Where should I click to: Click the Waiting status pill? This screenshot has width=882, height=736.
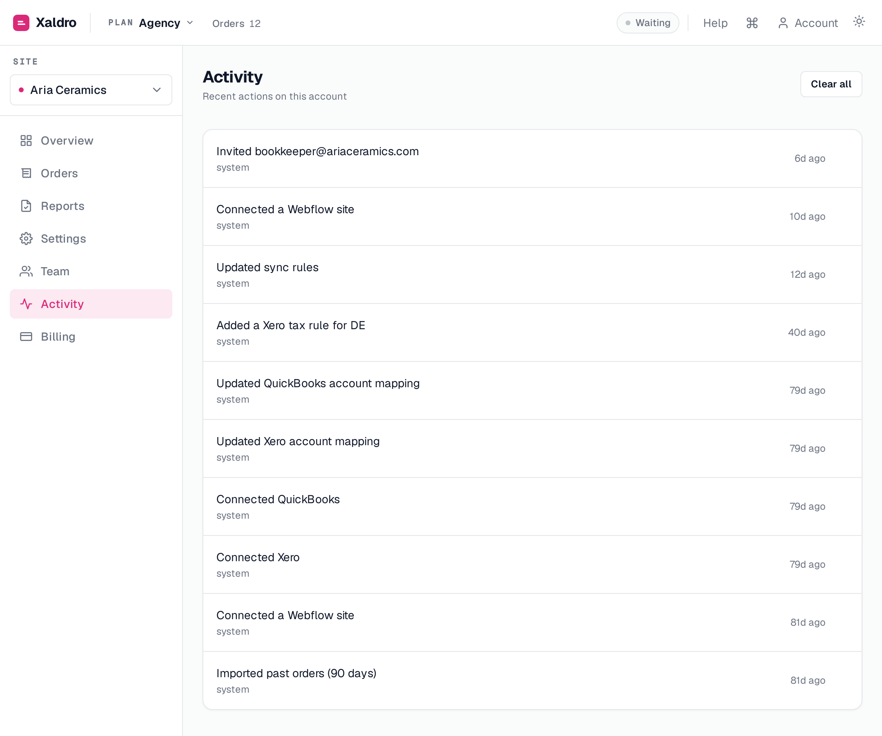648,23
